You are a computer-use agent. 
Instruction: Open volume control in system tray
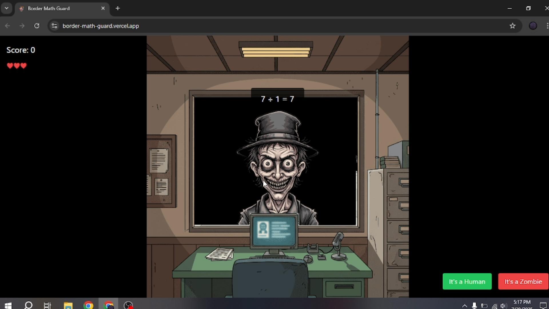(x=503, y=306)
